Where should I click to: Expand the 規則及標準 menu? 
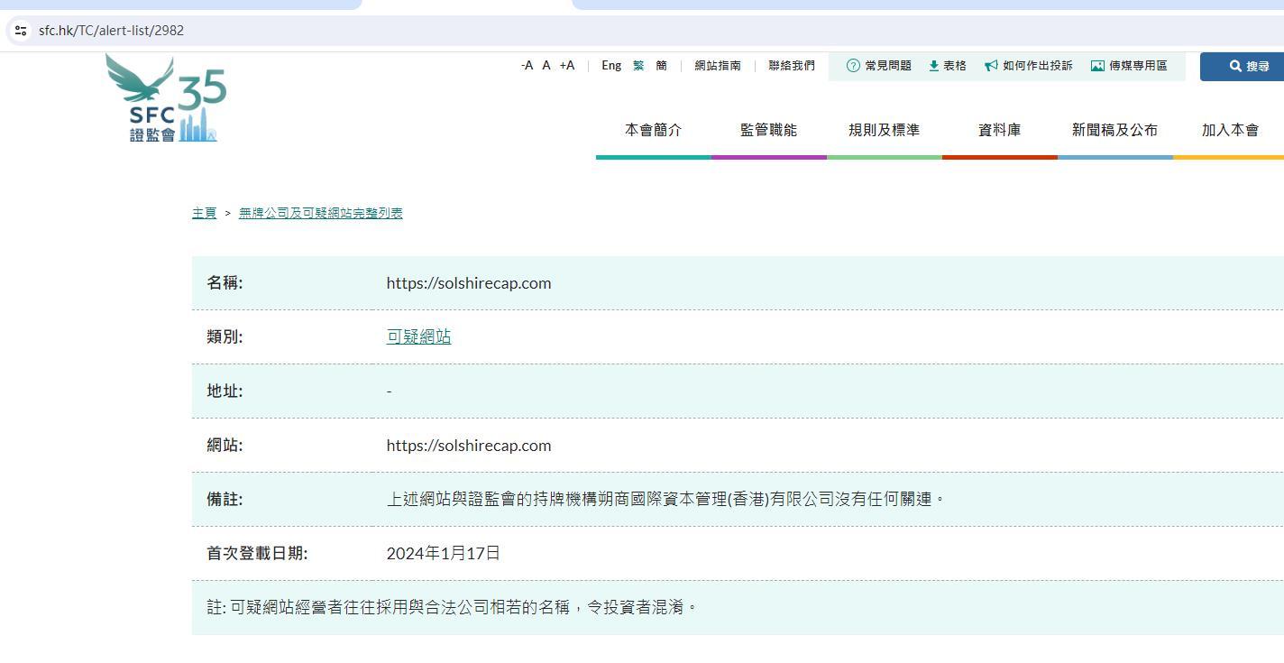click(x=884, y=130)
